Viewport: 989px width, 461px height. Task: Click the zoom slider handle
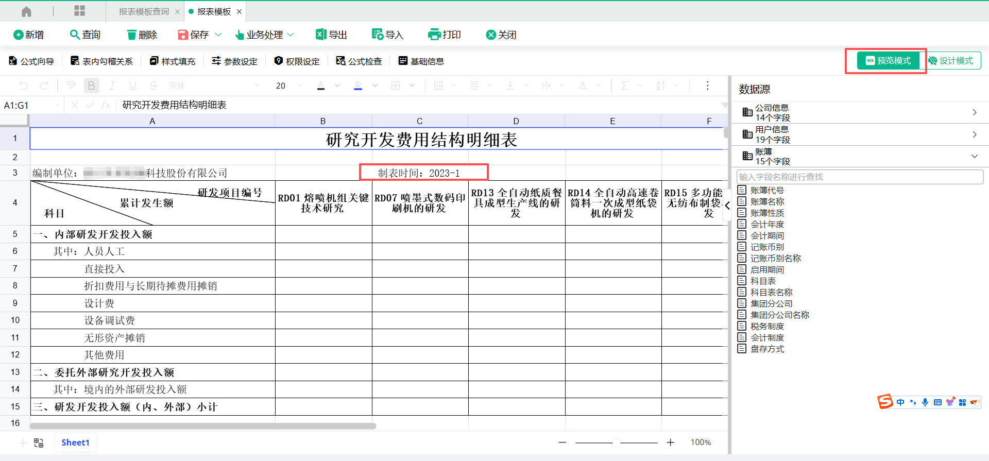(x=616, y=442)
